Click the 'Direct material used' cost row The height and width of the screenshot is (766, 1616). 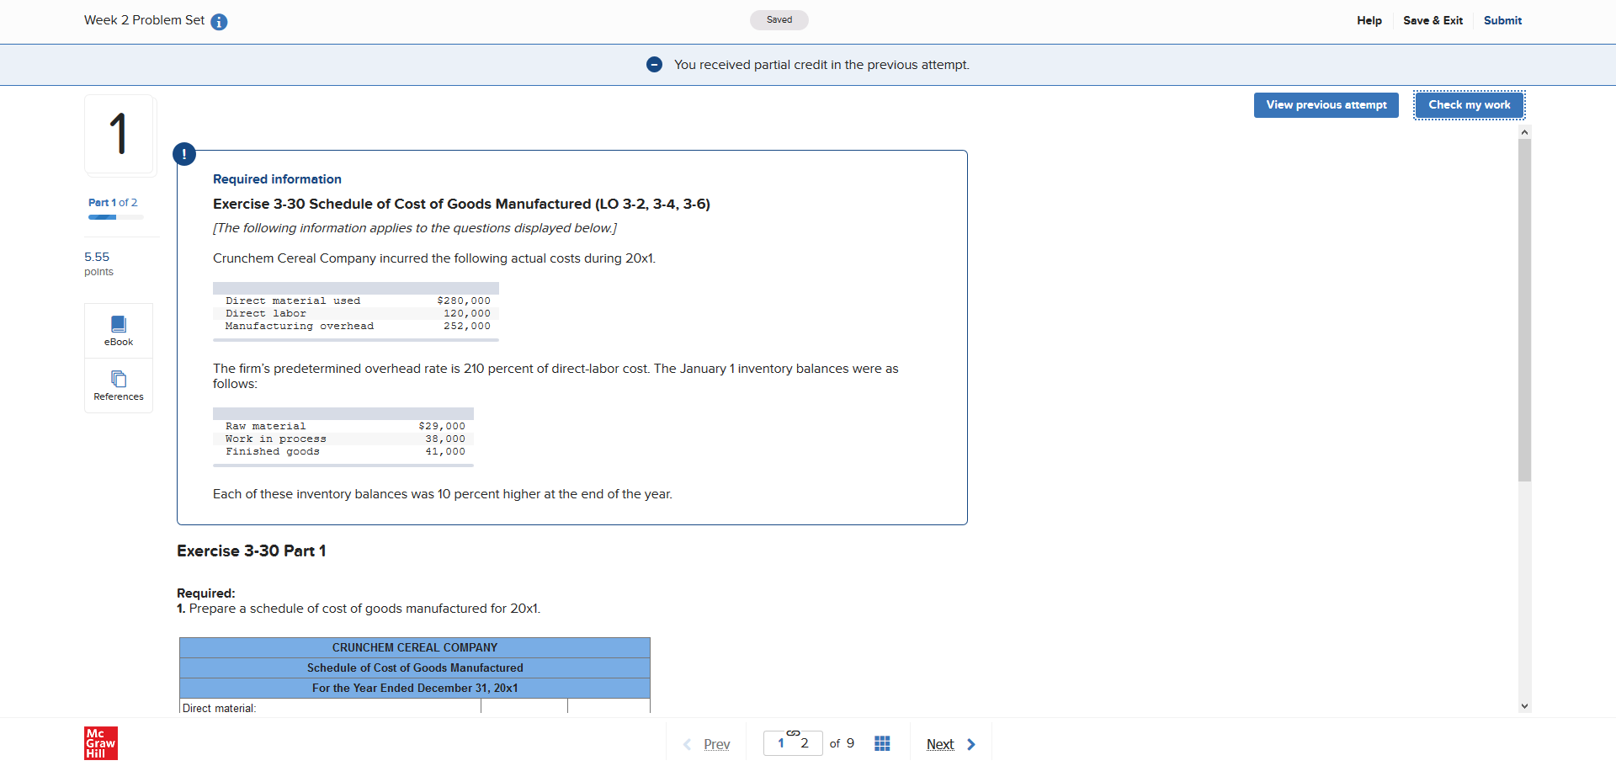(356, 301)
